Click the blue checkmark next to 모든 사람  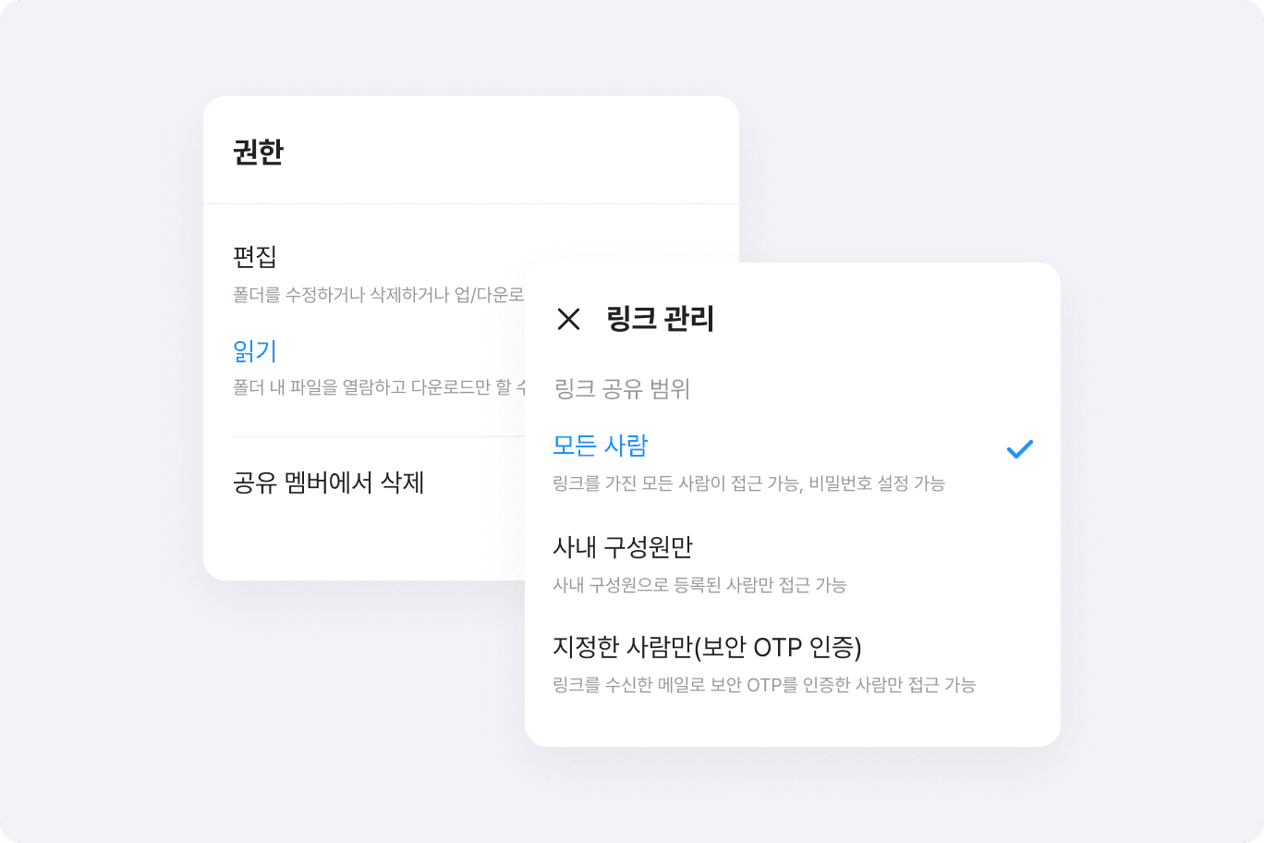[x=1019, y=449]
